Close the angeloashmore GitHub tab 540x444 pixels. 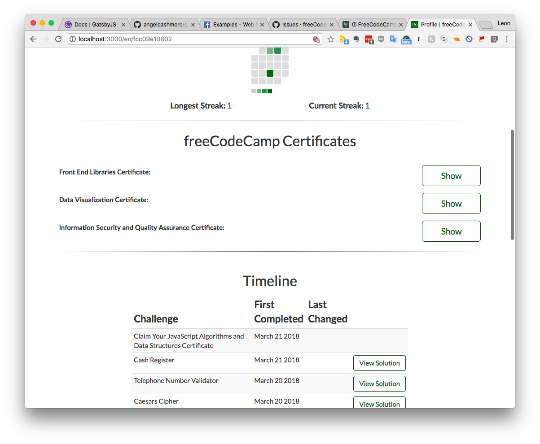[x=193, y=25]
